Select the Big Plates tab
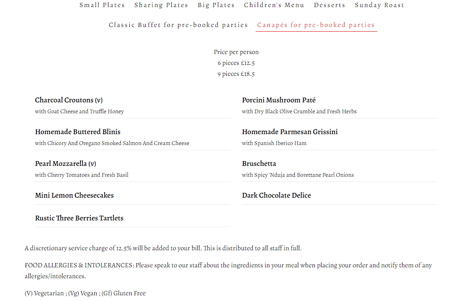The image size is (472, 301). tap(216, 5)
